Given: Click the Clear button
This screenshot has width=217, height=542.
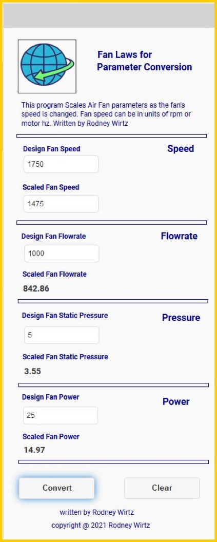Looking at the screenshot, I should coord(162,488).
